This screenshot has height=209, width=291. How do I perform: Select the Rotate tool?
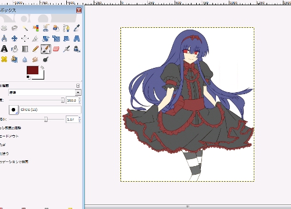tap(46, 38)
